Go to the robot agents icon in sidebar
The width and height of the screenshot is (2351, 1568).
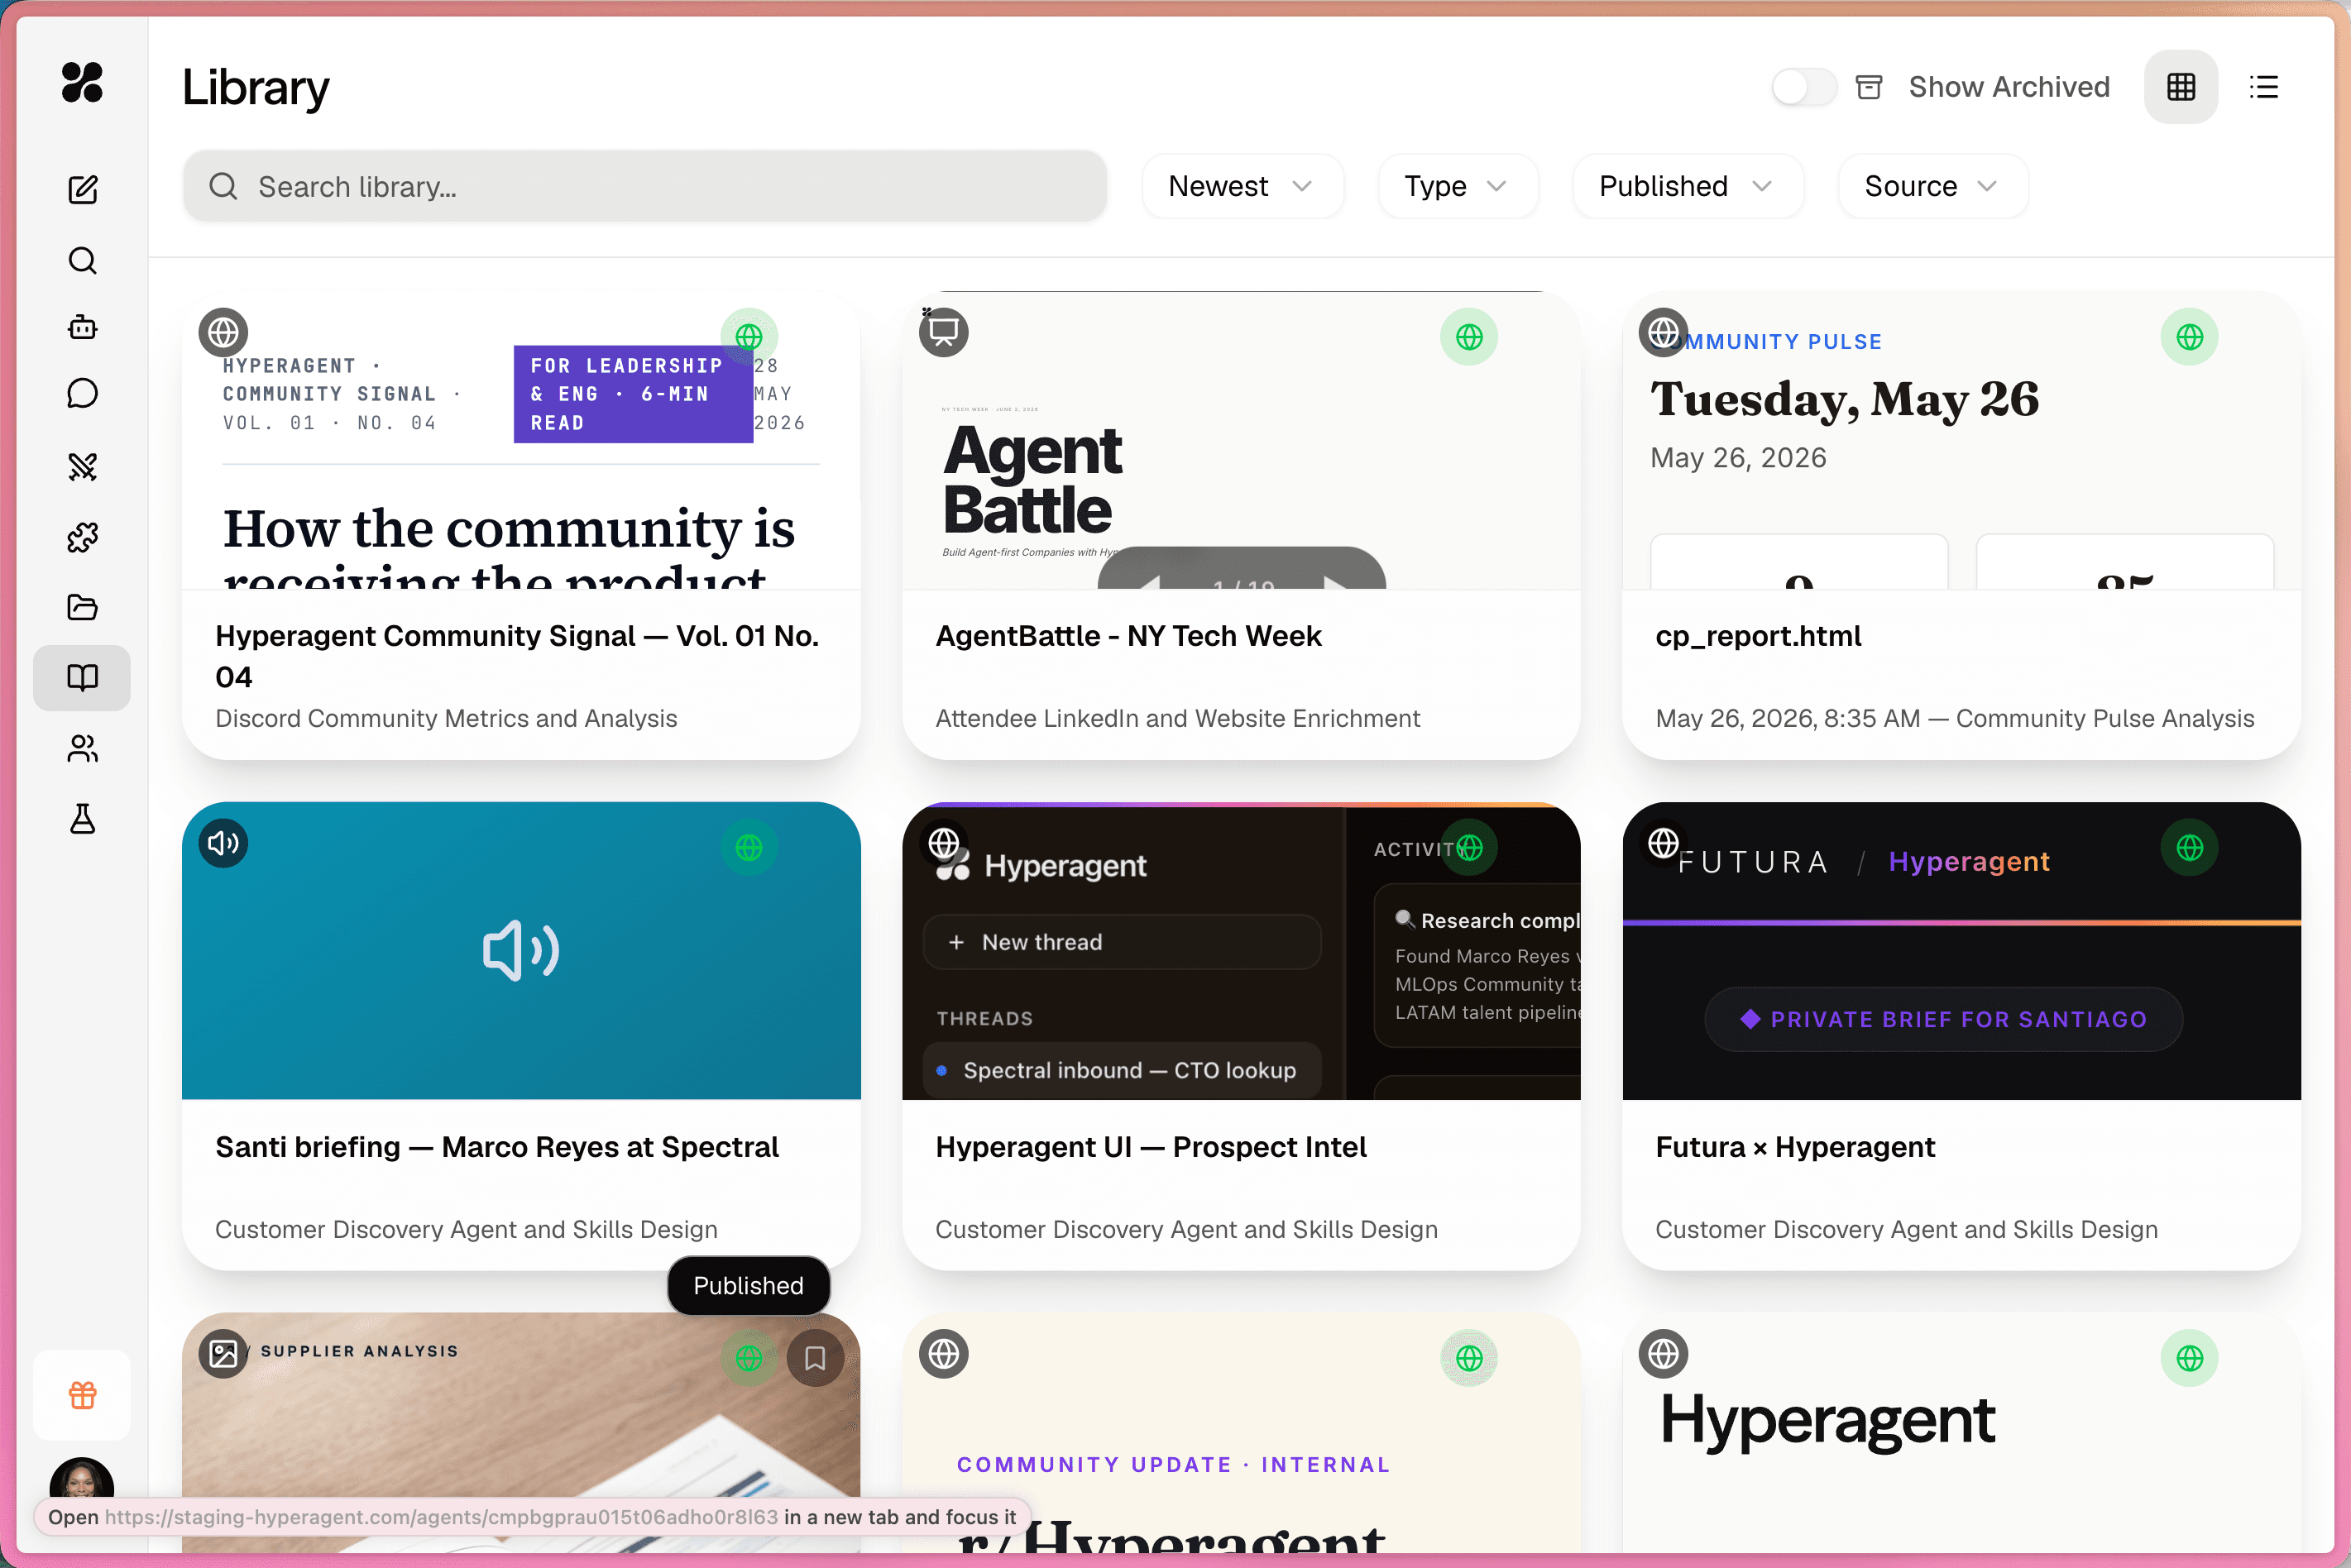82,327
